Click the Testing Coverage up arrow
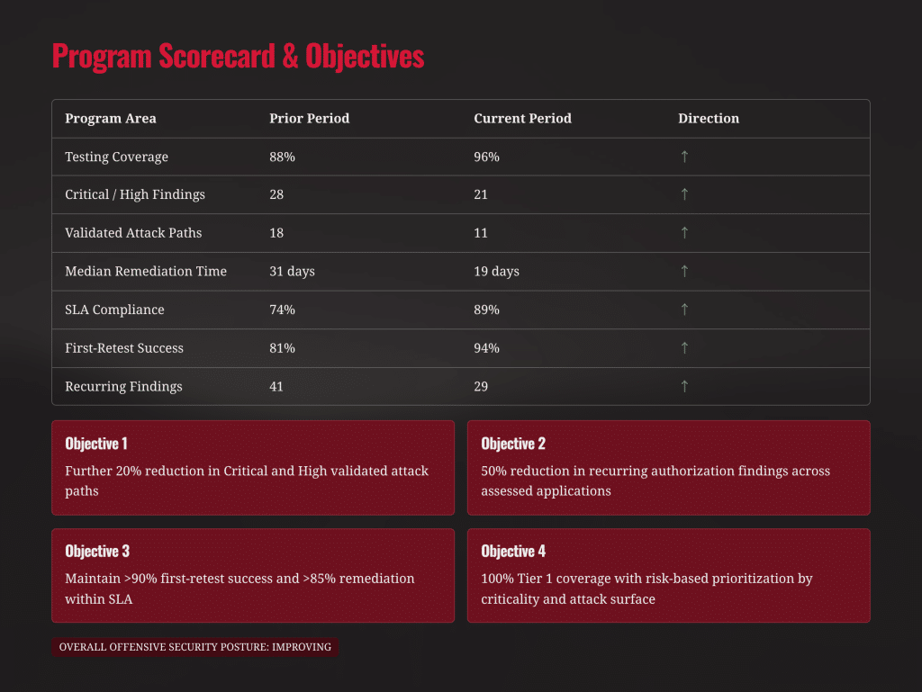 684,157
